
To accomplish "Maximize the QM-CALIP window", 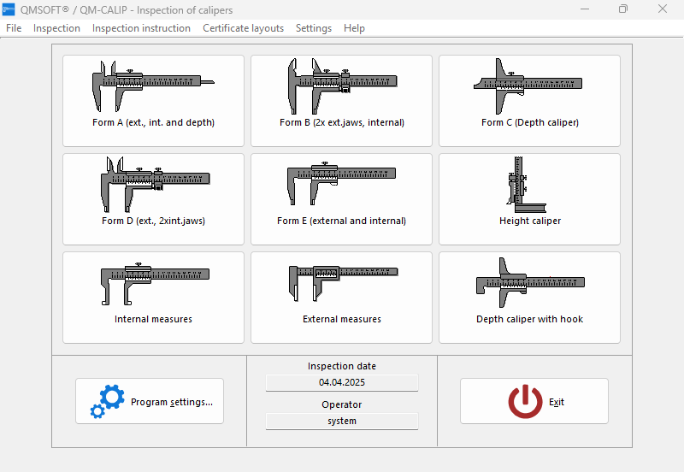I will (623, 9).
